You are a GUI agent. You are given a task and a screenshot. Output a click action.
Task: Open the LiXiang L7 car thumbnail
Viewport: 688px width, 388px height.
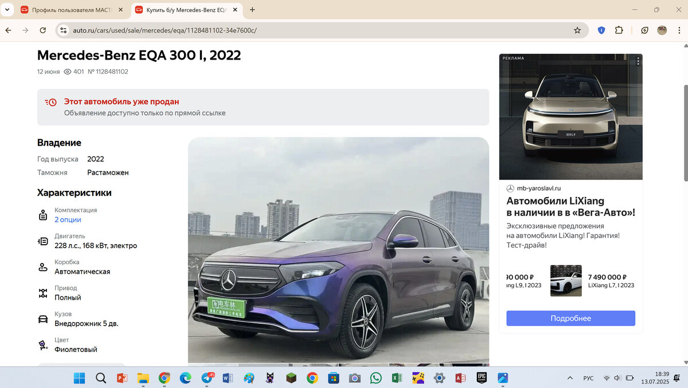coord(566,280)
